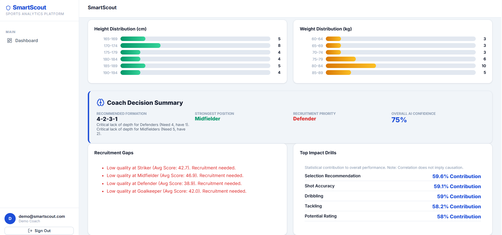
Task: Select the Tackling drill row
Action: coord(393,206)
